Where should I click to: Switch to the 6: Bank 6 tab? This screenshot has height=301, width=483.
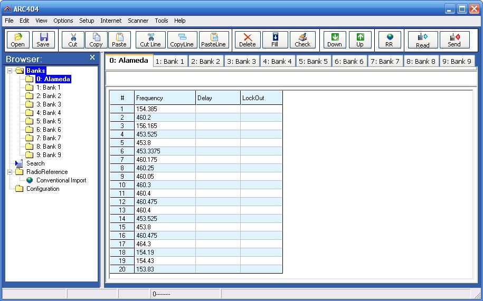point(349,62)
